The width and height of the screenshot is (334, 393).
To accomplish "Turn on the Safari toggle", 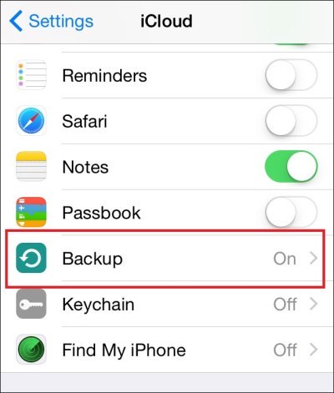I will point(291,121).
